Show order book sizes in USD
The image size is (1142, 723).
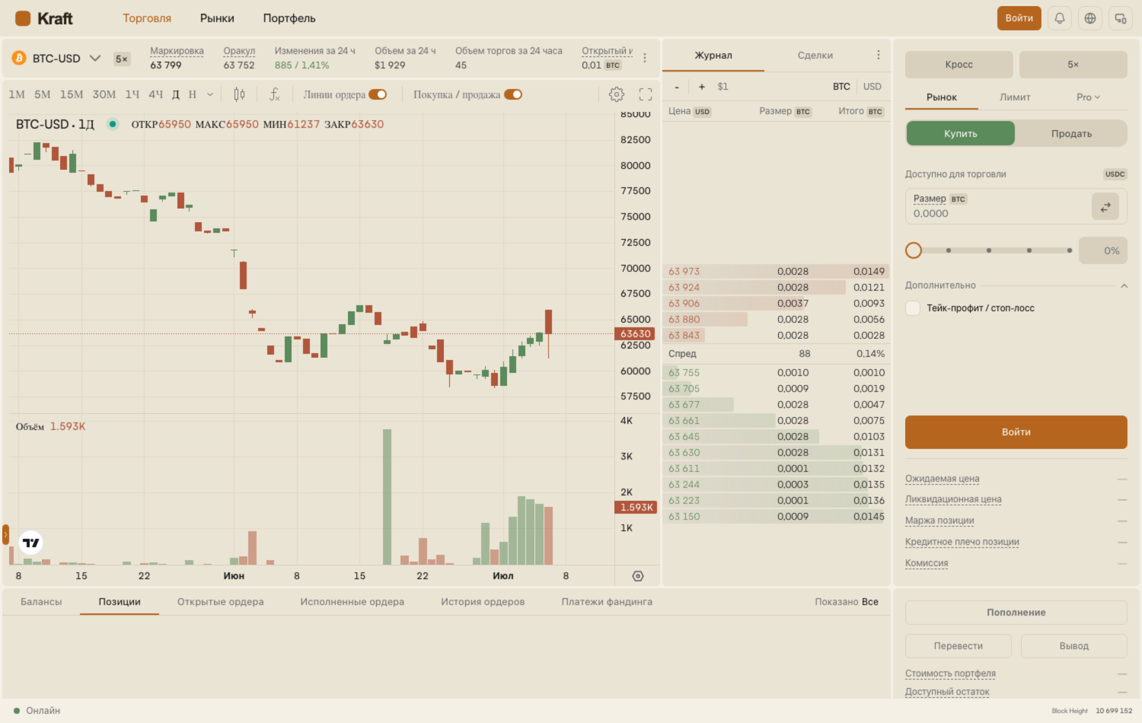coord(872,87)
